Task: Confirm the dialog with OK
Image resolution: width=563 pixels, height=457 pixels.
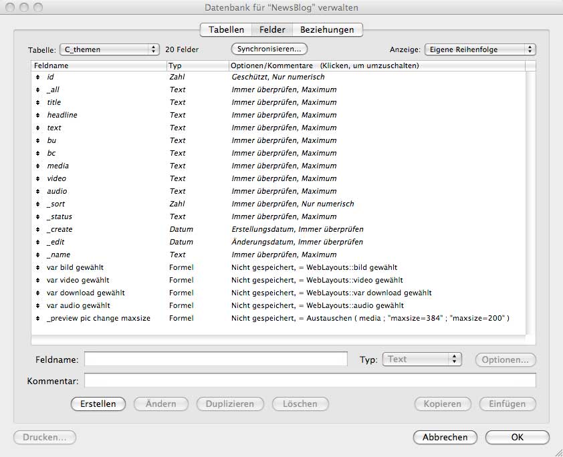Action: pyautogui.click(x=517, y=438)
